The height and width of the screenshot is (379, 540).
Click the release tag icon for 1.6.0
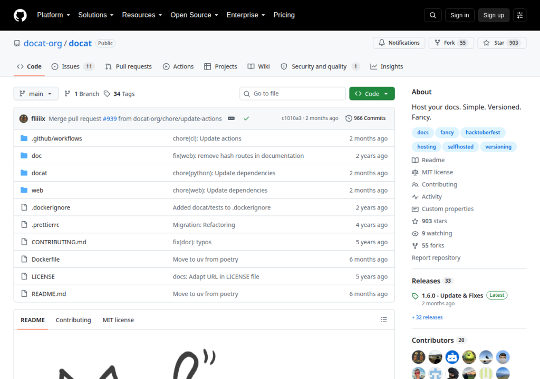pyautogui.click(x=416, y=296)
